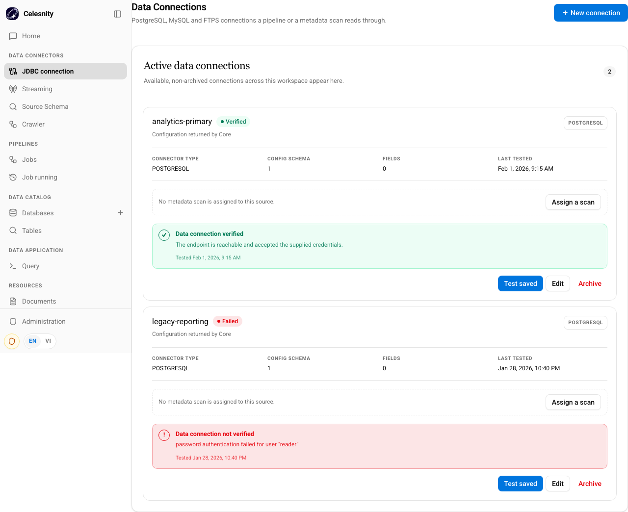
Task: Click the Crawler icon
Action: (13, 124)
